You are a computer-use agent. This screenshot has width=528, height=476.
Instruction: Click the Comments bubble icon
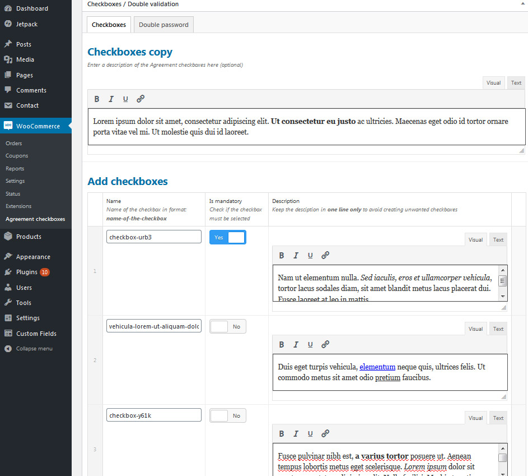8,90
